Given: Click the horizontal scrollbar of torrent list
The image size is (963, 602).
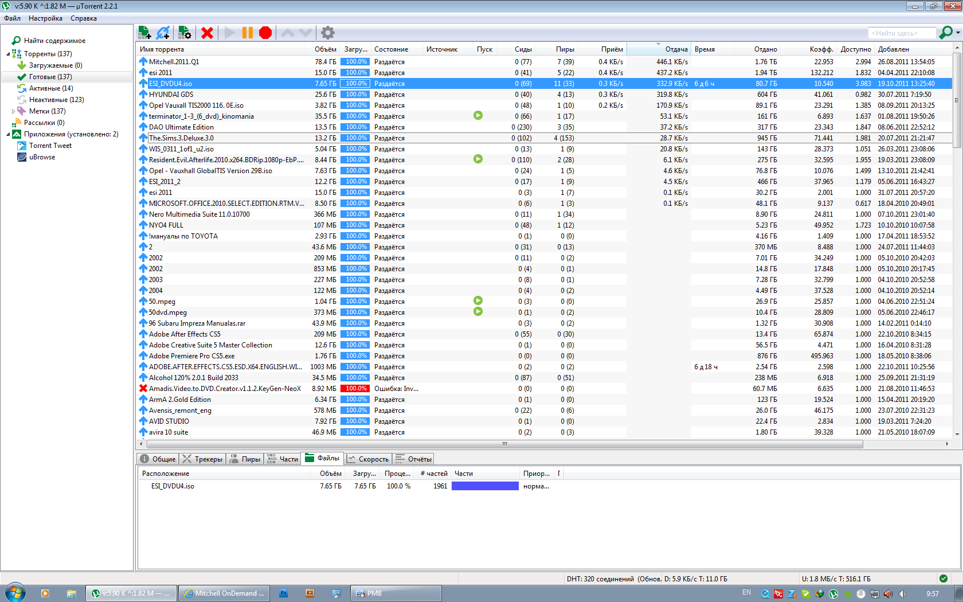Looking at the screenshot, I should click(x=504, y=444).
